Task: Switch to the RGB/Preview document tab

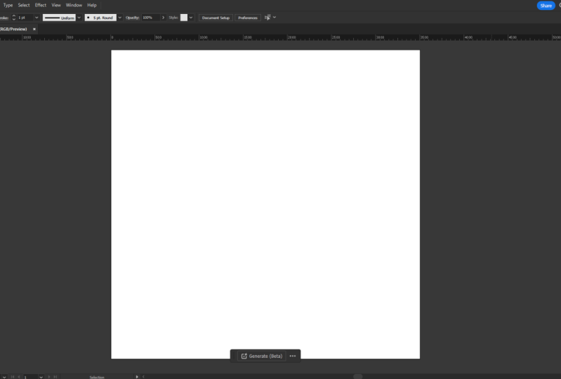Action: (13, 29)
